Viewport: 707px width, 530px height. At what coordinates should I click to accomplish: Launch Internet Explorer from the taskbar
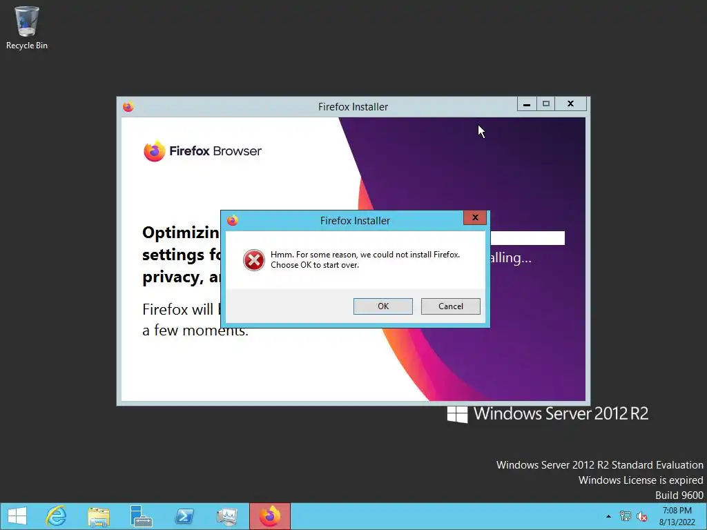(x=56, y=516)
